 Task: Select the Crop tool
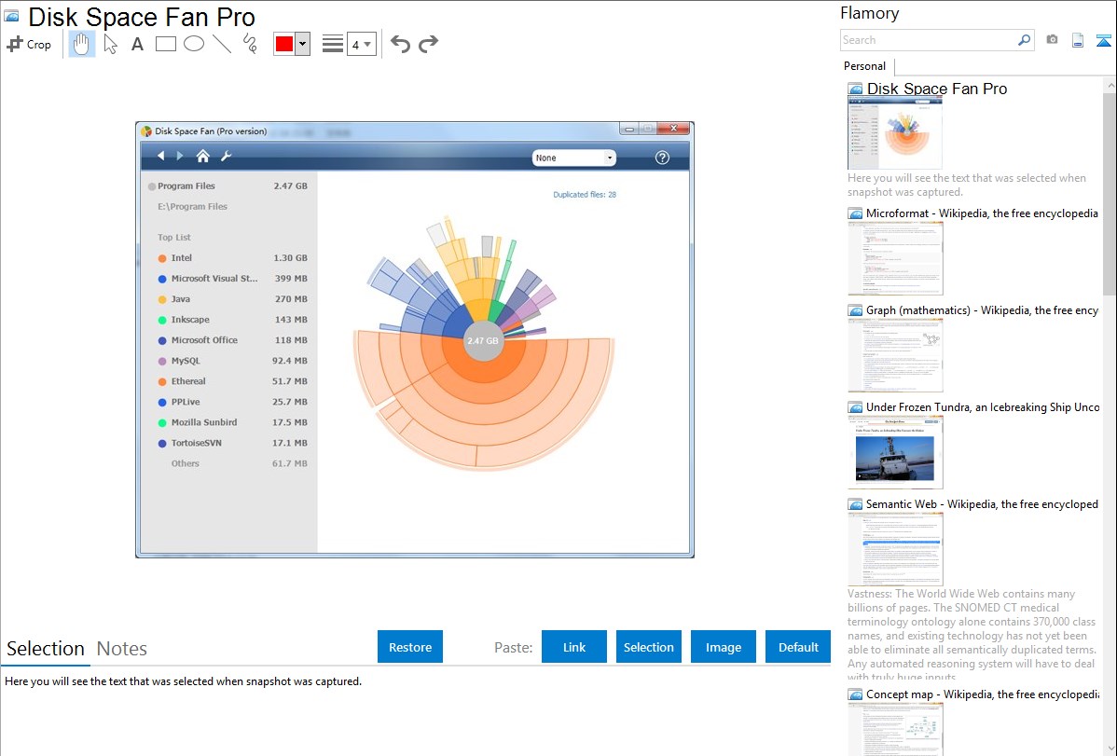pyautogui.click(x=29, y=44)
